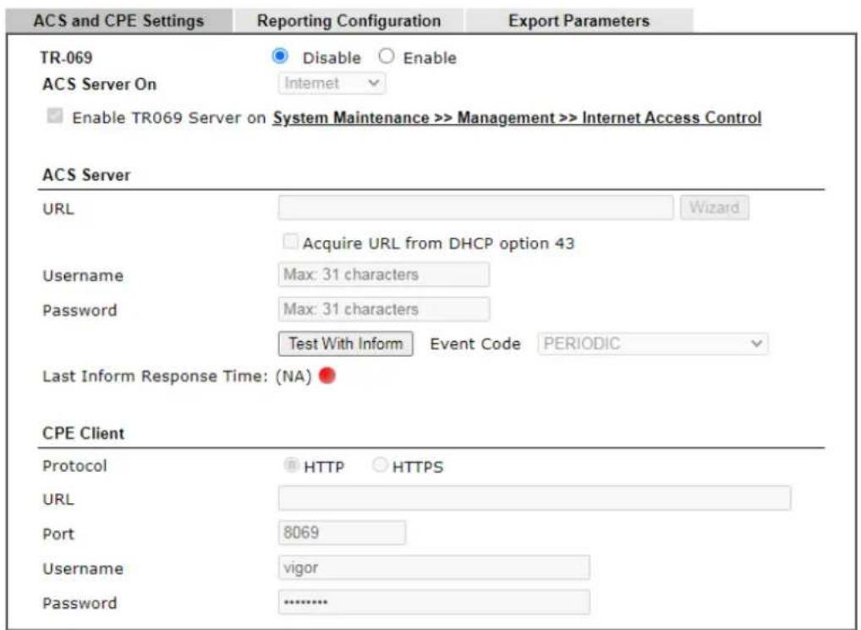The image size is (861, 630).
Task: Expand the Event Code PERIODIC dropdown
Action: (x=652, y=343)
